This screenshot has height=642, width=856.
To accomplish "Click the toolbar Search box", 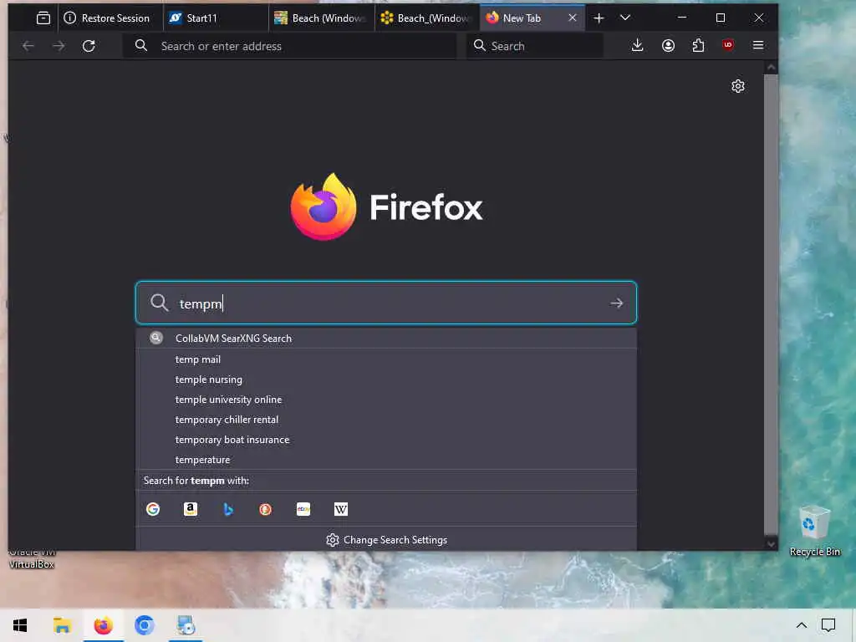I will tap(535, 46).
